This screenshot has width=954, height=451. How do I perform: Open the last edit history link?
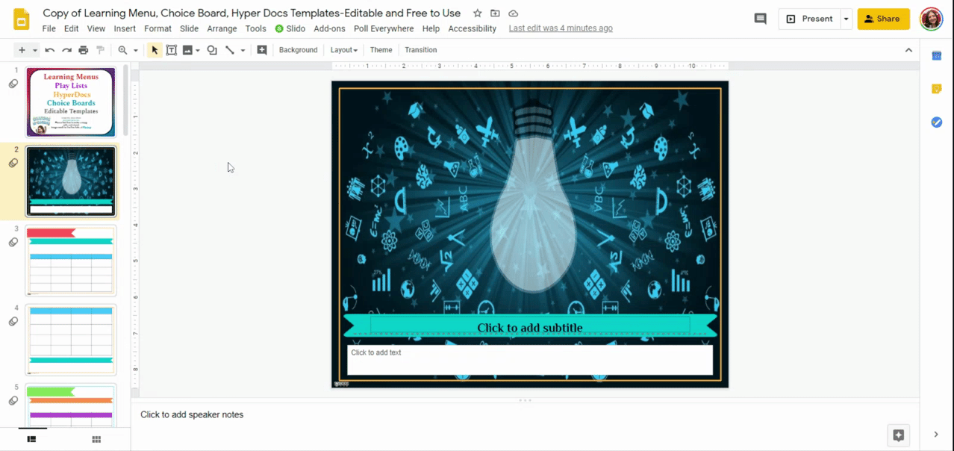[561, 28]
